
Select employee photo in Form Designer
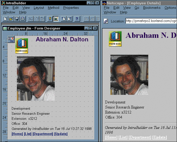(36, 78)
